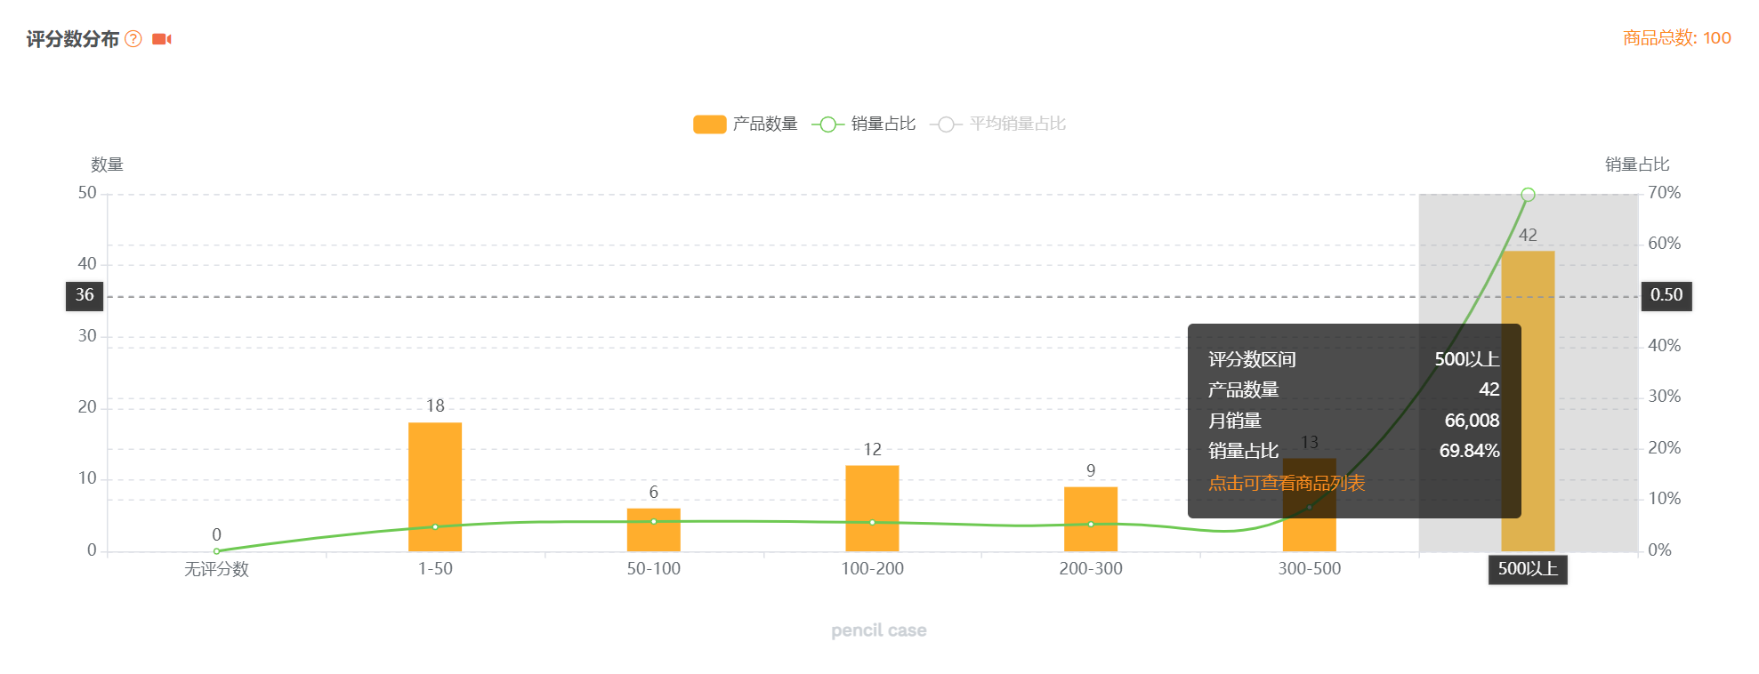
Task: Click the 商品总数: 100 label
Action: [1676, 38]
